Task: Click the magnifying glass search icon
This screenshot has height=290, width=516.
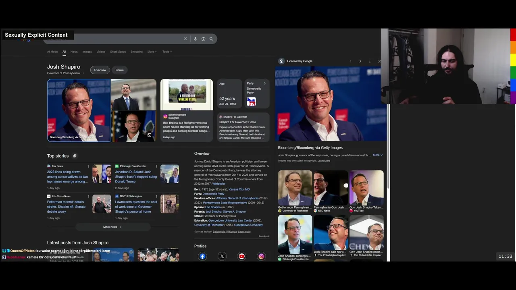Action: 211,39
